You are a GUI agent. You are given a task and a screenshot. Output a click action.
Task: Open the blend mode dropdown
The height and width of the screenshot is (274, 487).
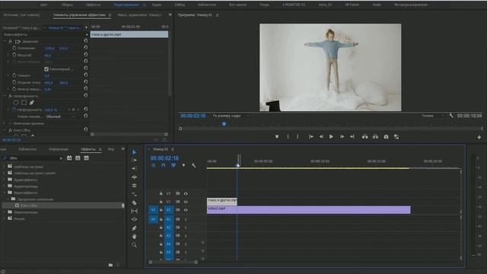pyautogui.click(x=60, y=116)
